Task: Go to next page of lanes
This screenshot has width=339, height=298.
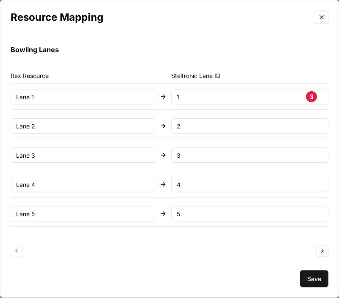Action: [322, 251]
